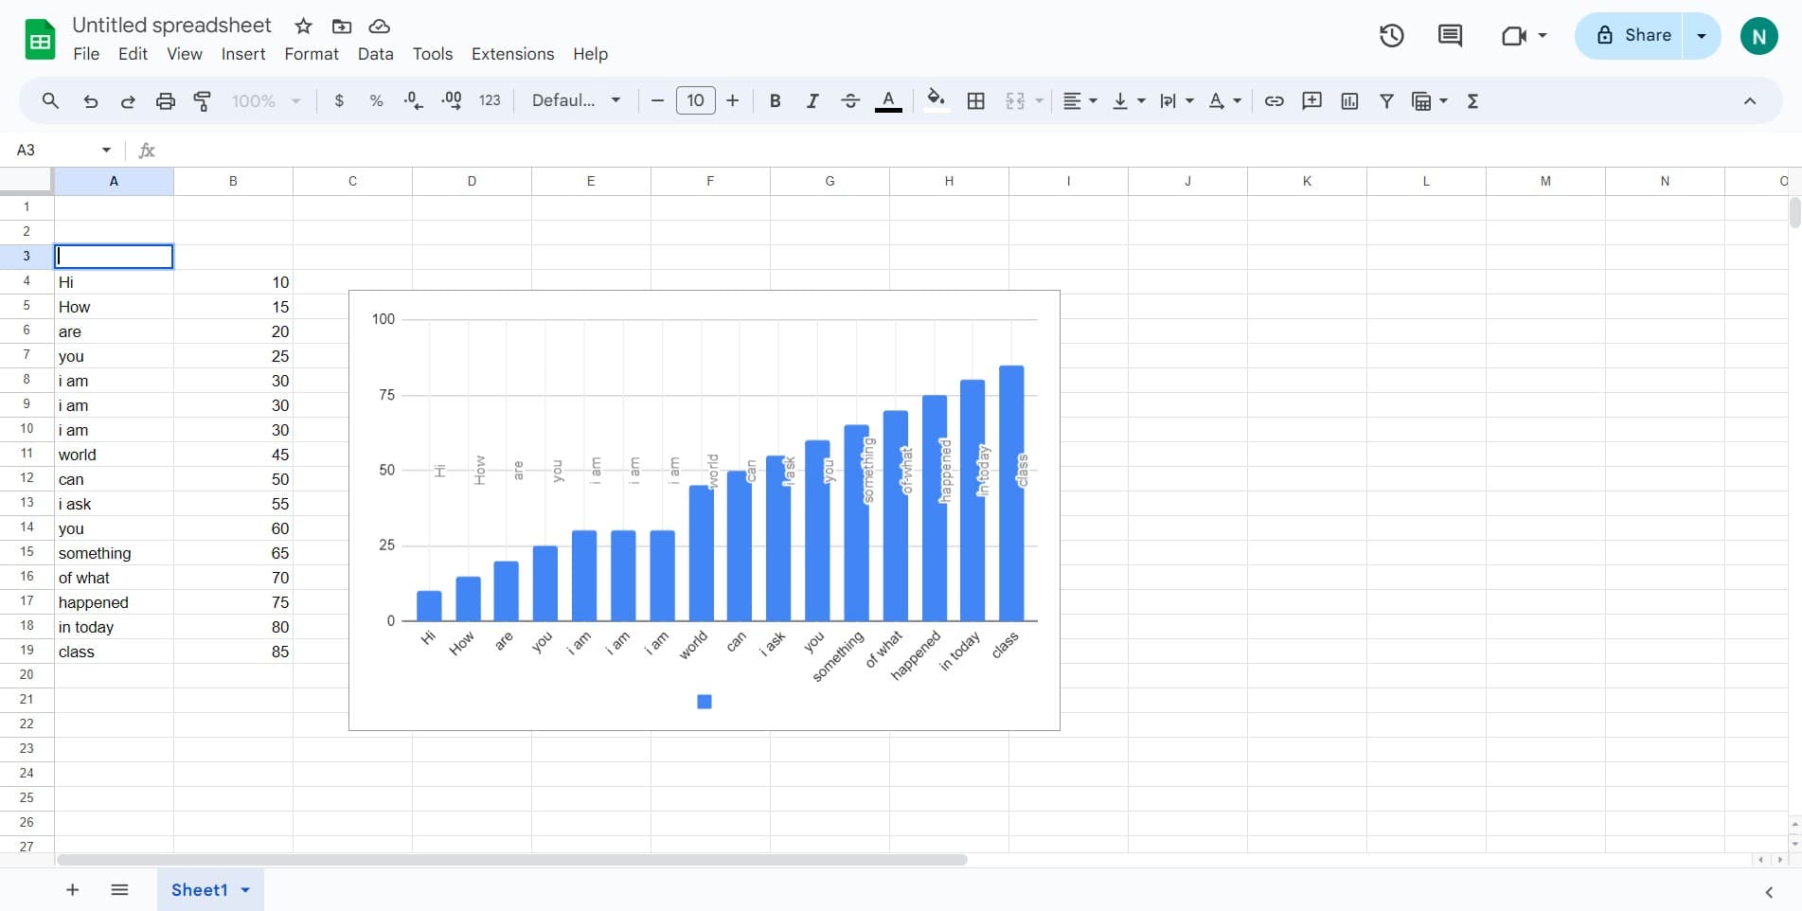The image size is (1802, 911).
Task: Open the text color picker
Action: (x=887, y=100)
